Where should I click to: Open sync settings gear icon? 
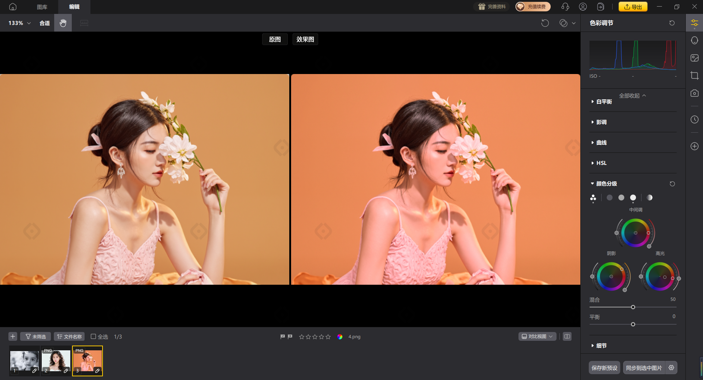(671, 368)
